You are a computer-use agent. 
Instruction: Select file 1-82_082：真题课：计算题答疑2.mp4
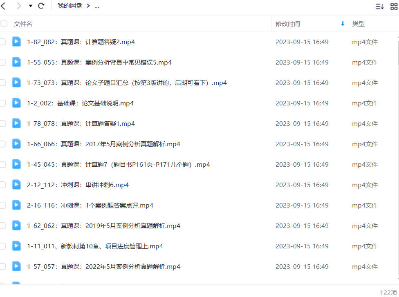81,42
